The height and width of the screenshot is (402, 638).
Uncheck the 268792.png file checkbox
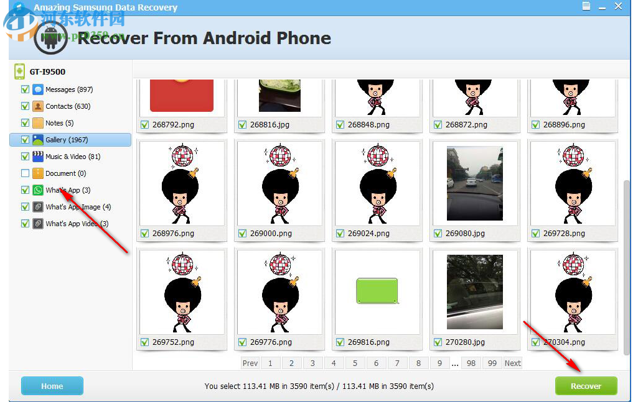(x=144, y=125)
